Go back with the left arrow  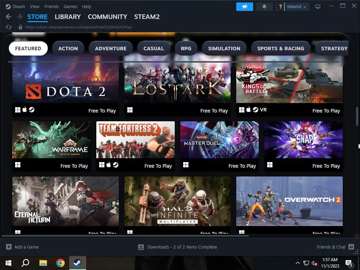tap(8, 17)
